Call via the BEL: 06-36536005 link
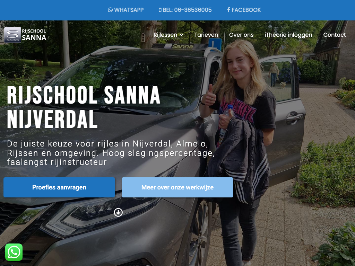 tap(187, 10)
